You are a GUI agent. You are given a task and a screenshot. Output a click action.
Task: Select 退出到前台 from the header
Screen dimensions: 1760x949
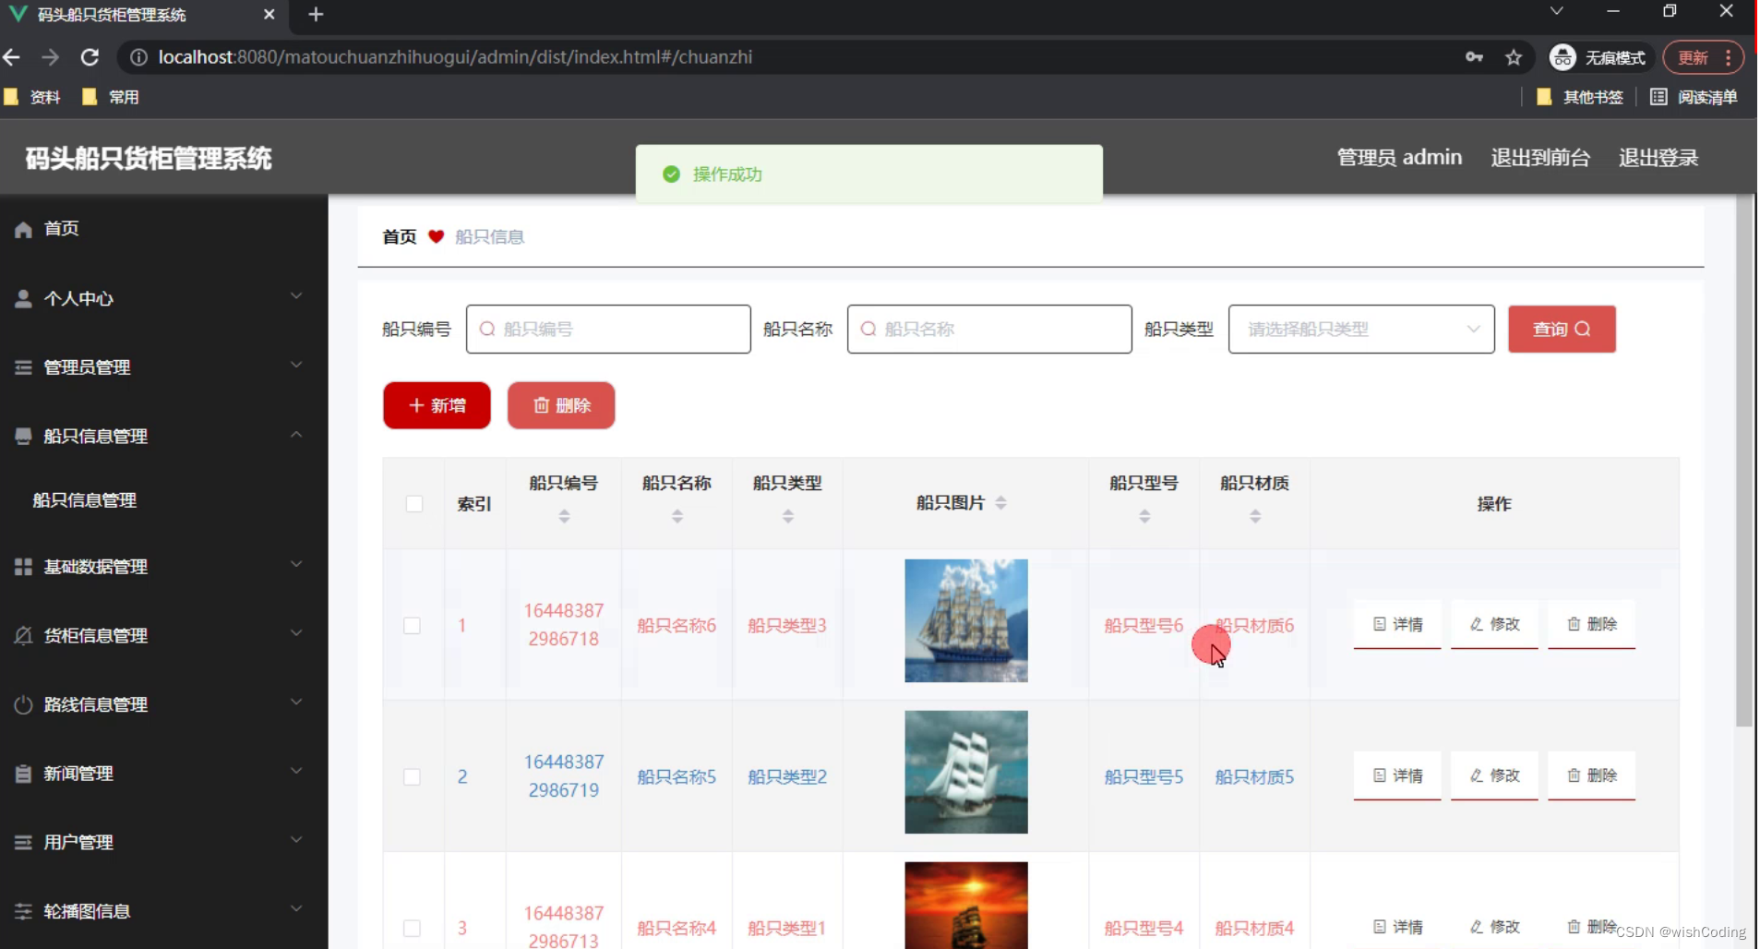(1539, 157)
